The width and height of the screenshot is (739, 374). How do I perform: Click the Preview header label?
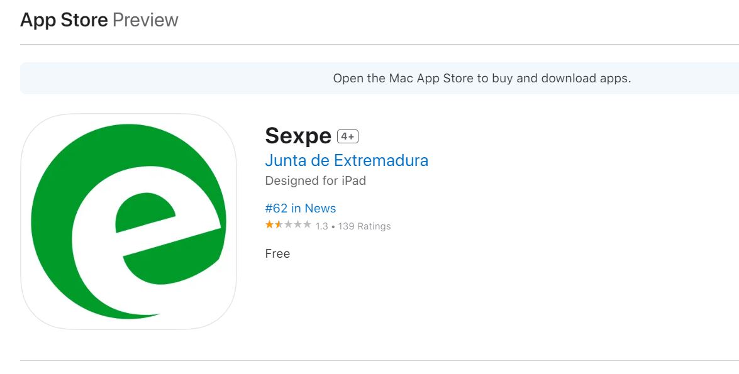coord(145,20)
